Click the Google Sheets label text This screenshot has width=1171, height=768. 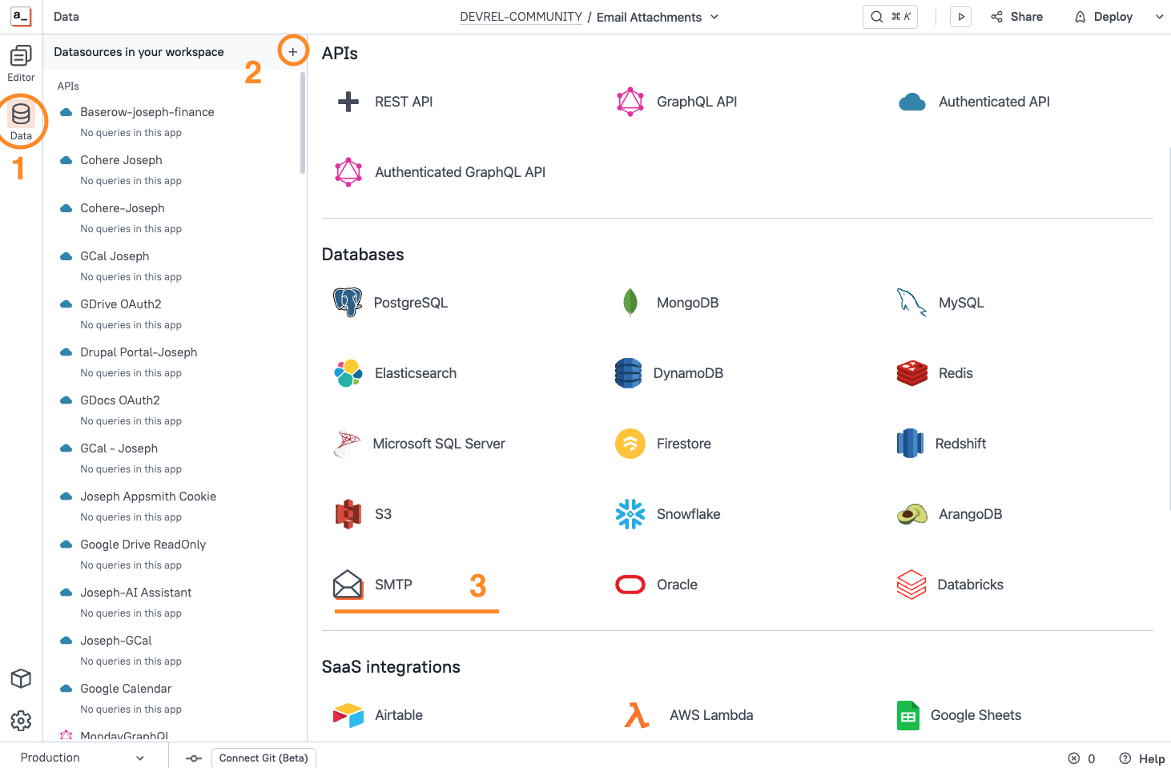pyautogui.click(x=976, y=715)
